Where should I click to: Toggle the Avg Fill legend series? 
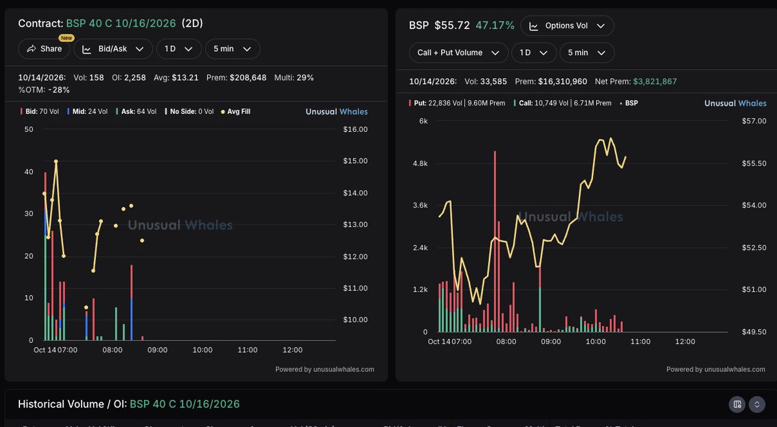tap(236, 111)
